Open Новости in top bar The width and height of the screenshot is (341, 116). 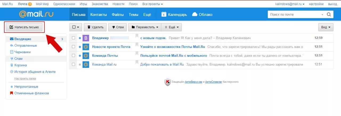(x=118, y=4)
